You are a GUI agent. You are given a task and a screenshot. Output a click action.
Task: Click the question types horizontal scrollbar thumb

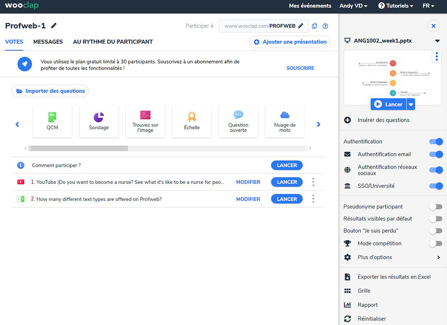(78, 148)
